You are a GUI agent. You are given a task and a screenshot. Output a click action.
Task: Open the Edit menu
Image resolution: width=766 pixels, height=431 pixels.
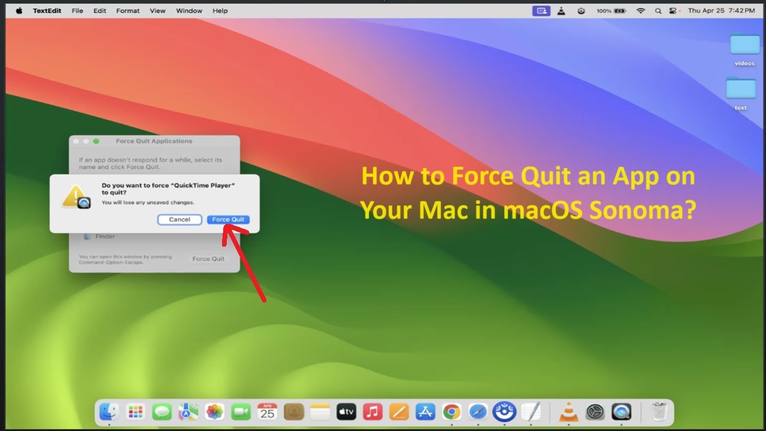pos(99,11)
